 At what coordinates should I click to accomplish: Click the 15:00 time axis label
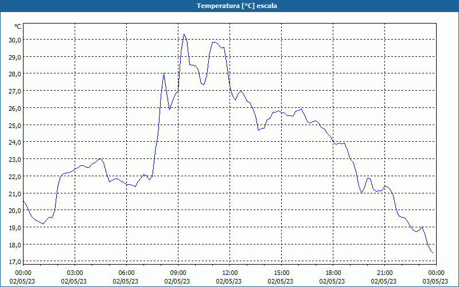282,273
